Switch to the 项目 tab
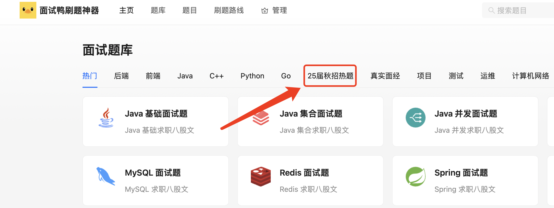The height and width of the screenshot is (208, 554). [x=424, y=76]
